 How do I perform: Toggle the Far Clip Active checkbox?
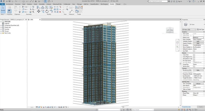point(194,61)
